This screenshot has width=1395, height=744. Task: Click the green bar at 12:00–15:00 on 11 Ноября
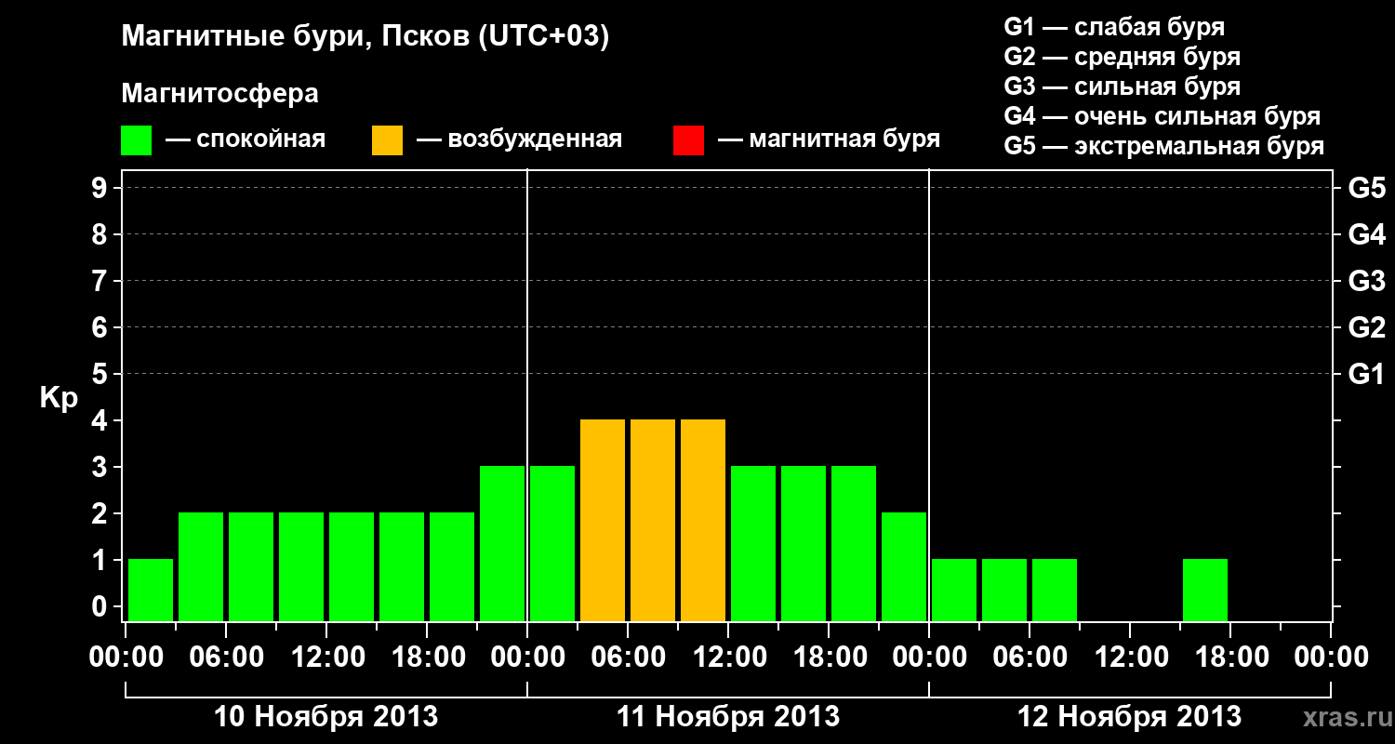coord(753,543)
